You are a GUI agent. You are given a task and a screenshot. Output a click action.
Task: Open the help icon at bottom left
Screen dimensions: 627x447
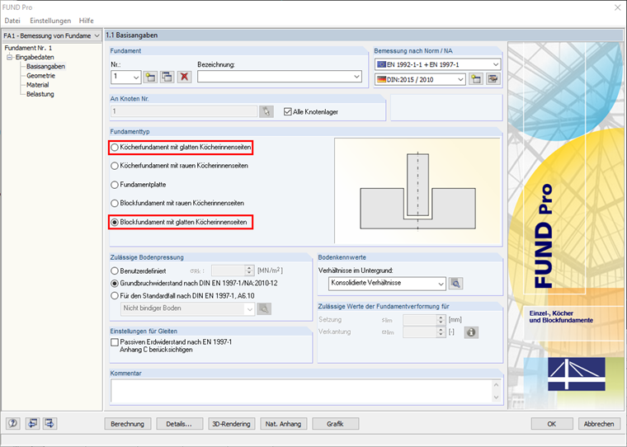coord(13,423)
